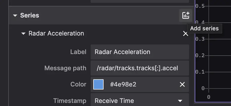Clear the #4e98e2 color value
Screen dimensions: 231x106
tap(182, 84)
